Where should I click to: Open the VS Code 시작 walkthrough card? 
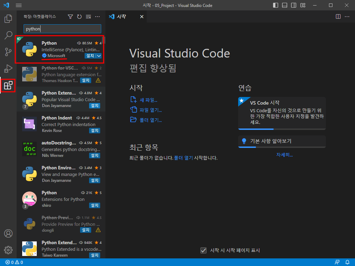pyautogui.click(x=282, y=113)
